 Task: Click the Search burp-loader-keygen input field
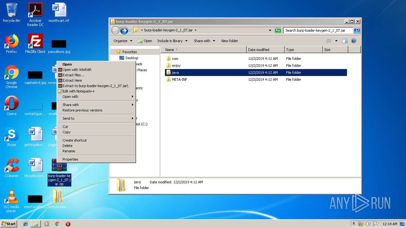pos(318,30)
